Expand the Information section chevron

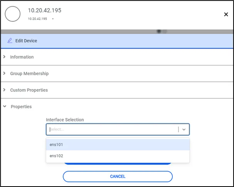pos(4,57)
